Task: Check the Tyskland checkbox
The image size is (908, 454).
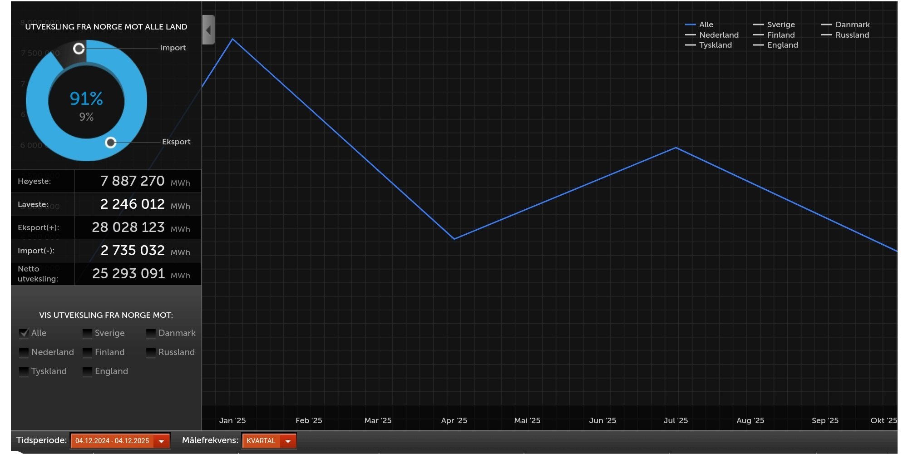Action: point(24,371)
